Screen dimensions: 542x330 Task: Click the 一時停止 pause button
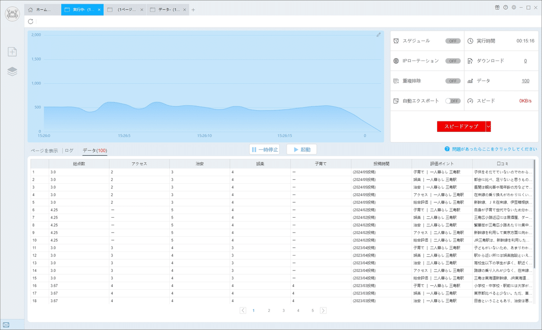tap(265, 149)
